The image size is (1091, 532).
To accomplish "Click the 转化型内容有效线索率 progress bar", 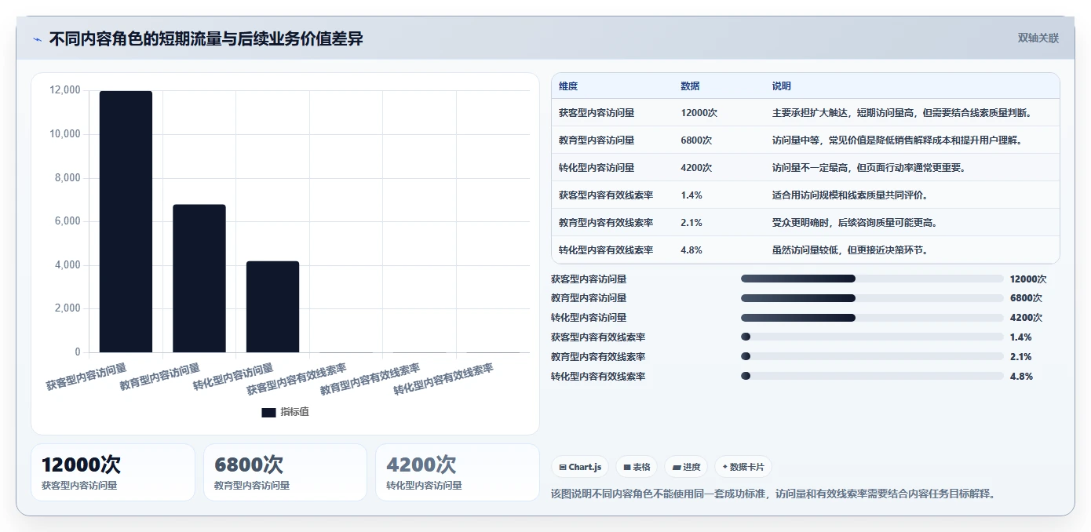I will point(872,377).
